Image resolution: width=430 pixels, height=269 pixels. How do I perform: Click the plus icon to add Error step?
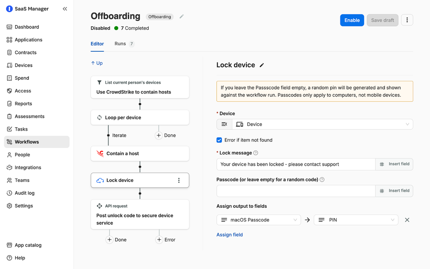[159, 240]
